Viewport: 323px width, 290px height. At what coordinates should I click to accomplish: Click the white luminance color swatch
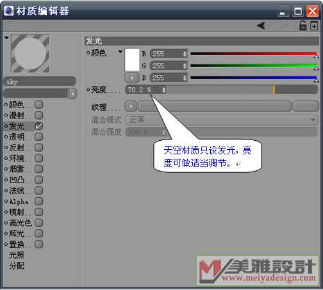click(132, 60)
